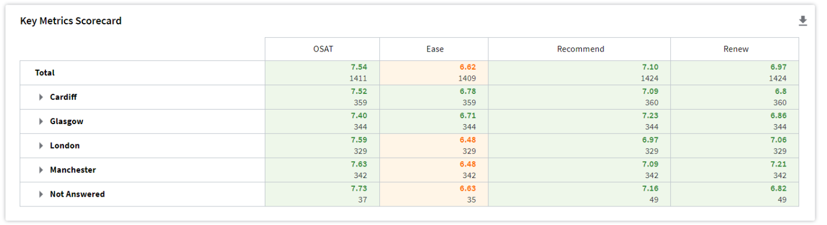Click Glasgow Renew score 6.86
827x225 pixels.
click(778, 116)
